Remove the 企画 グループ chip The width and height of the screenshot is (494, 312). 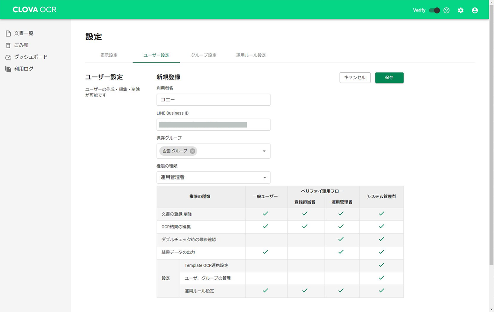193,151
